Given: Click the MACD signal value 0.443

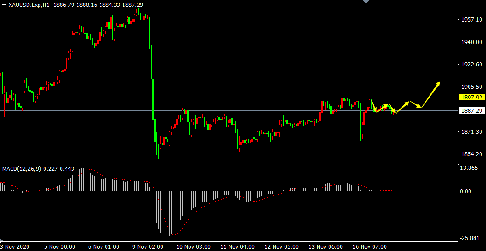Looking at the screenshot, I should (67, 169).
